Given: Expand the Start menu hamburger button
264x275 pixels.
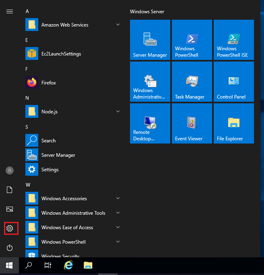Looking at the screenshot, I should tap(10, 11).
